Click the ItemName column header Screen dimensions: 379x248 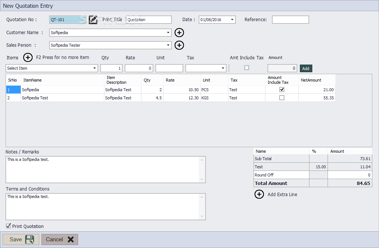(x=62, y=80)
